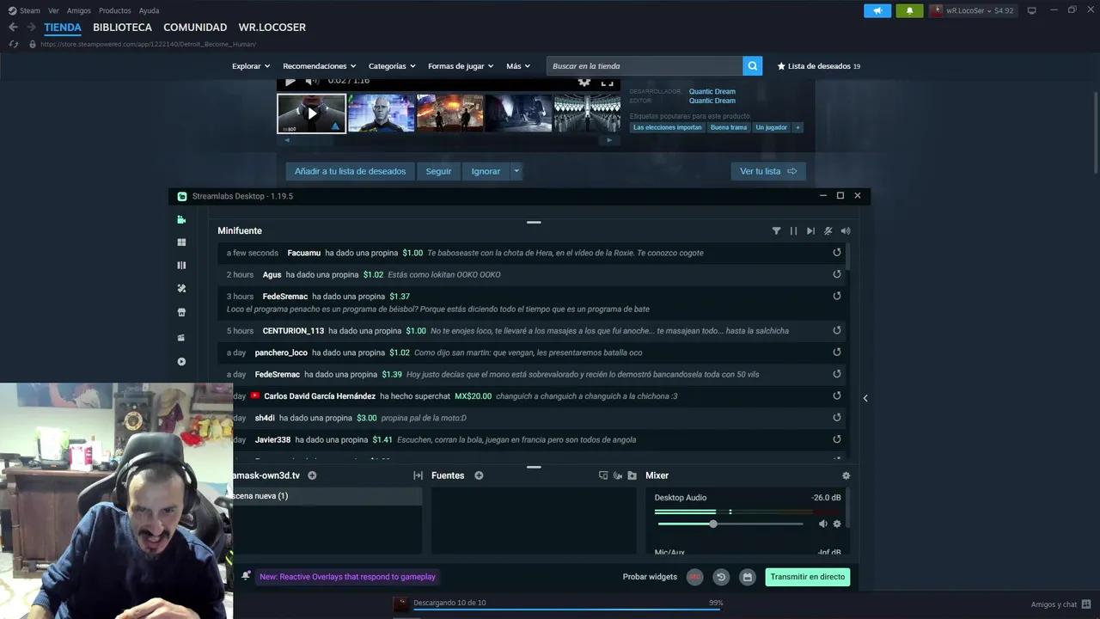Replay Facuamu's $1.00 tip alert

pos(837,253)
